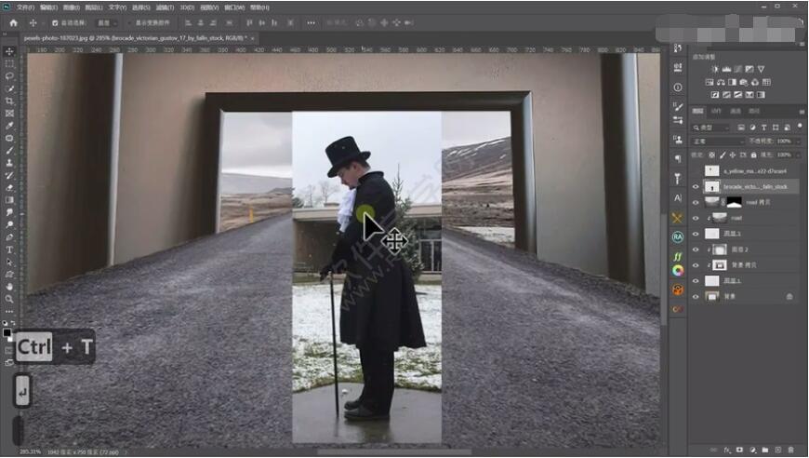Add a Curves adjustment
The height and width of the screenshot is (458, 809).
(x=737, y=69)
